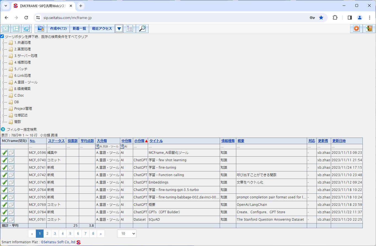
Task: Click the browser address bar
Action: coord(174,18)
